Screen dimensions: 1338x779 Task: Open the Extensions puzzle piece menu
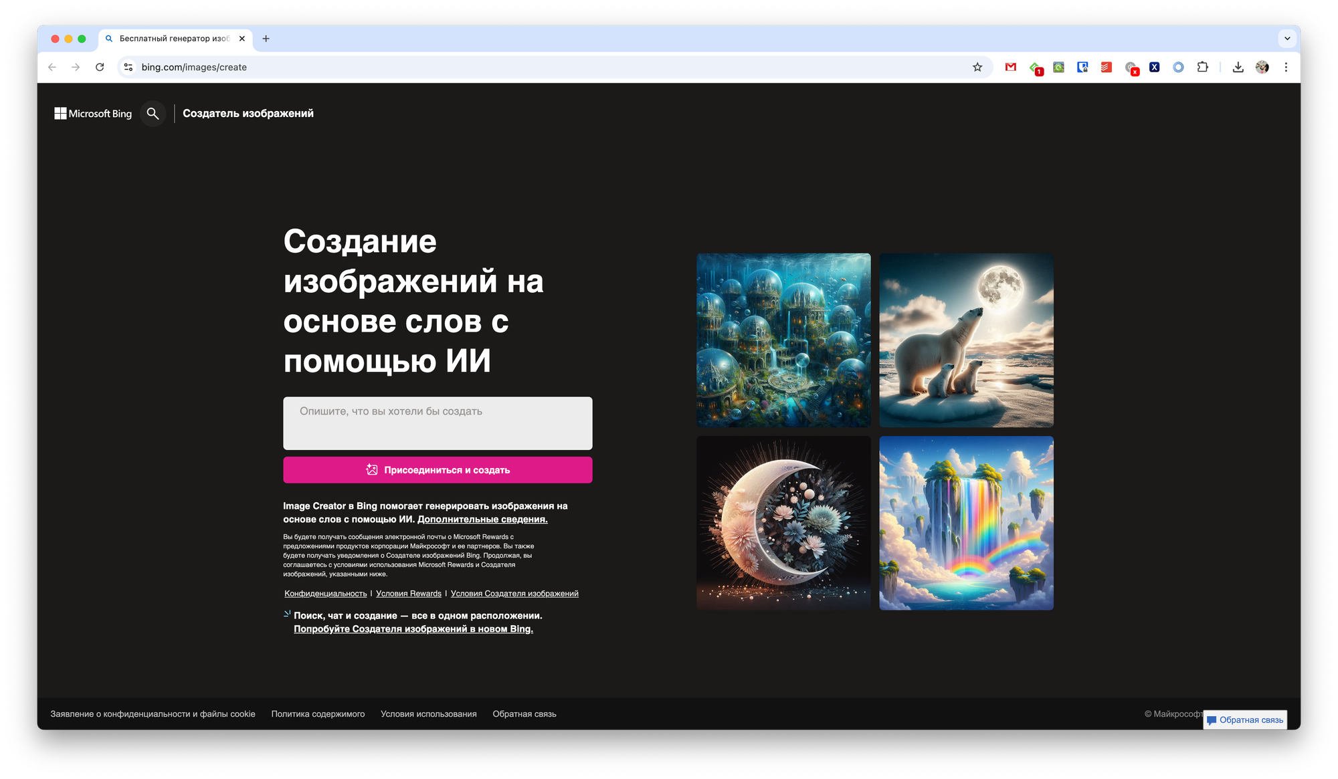click(x=1202, y=67)
